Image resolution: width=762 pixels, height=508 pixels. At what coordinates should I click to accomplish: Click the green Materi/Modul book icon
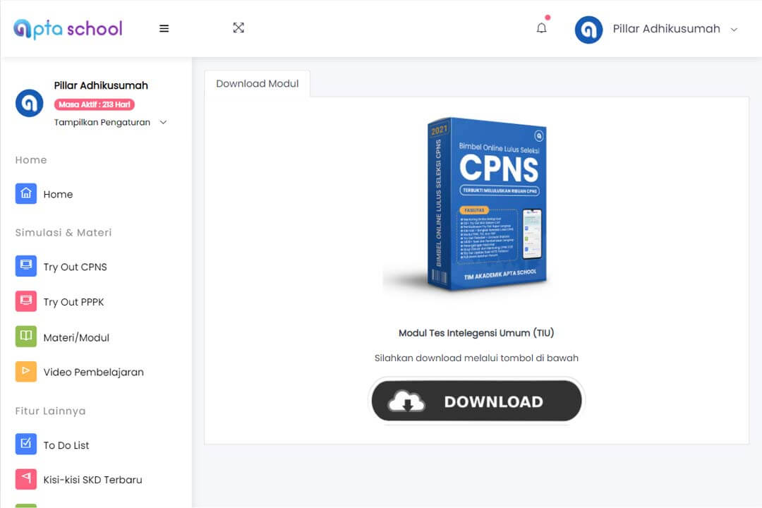26,337
